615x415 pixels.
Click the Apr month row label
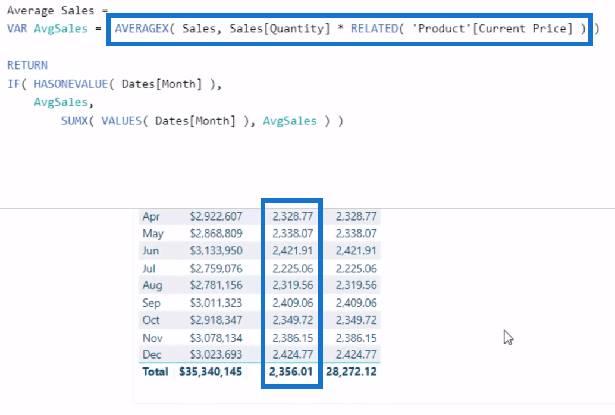coord(151,216)
